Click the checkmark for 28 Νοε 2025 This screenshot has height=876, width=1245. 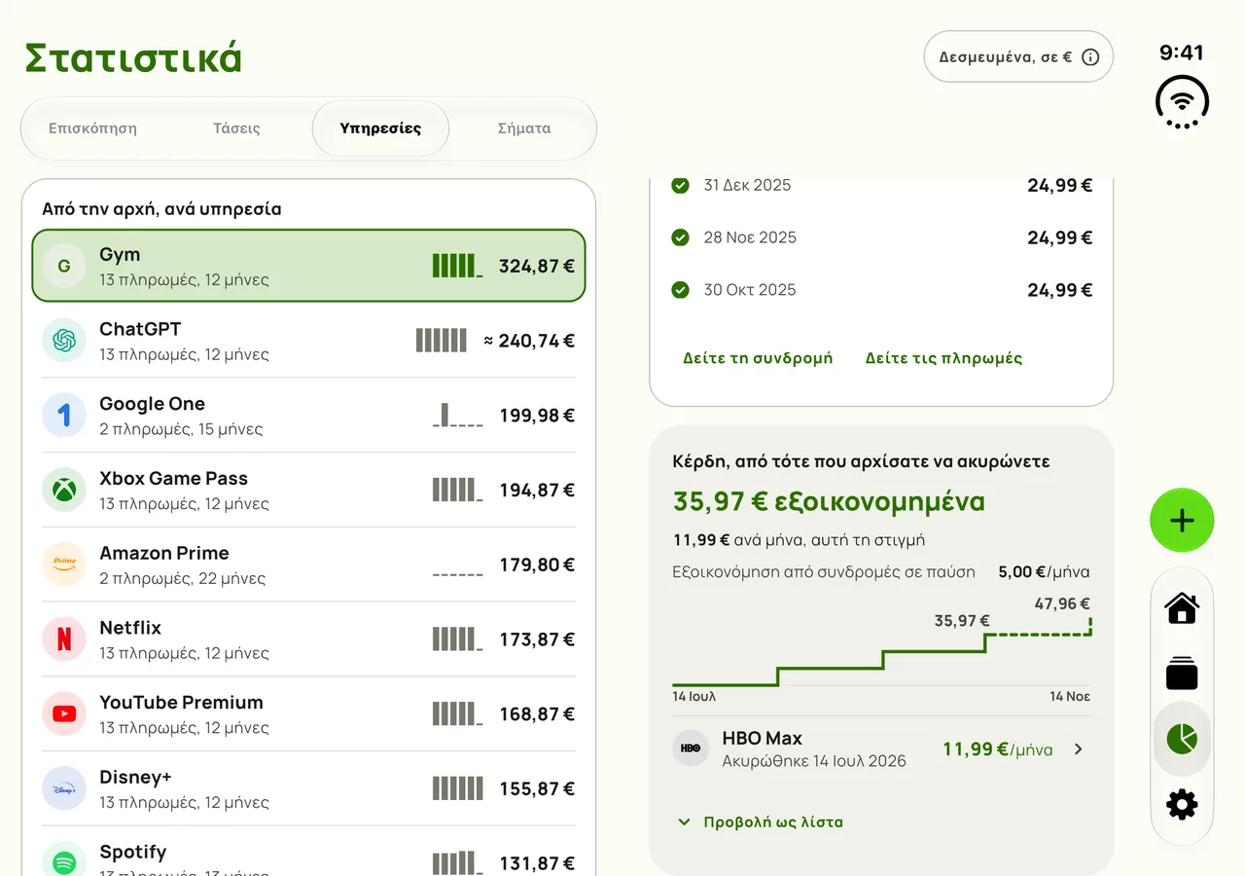[x=681, y=237]
